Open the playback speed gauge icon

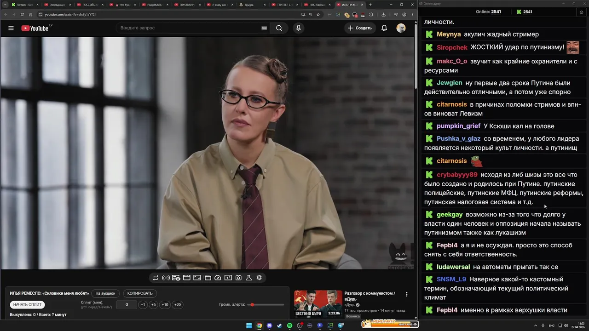[218, 278]
